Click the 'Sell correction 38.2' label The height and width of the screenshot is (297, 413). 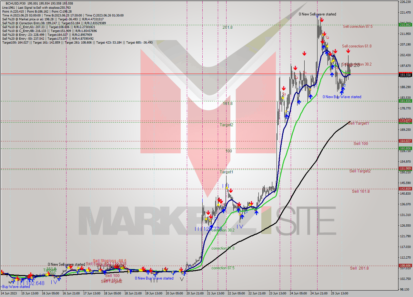[357, 64]
